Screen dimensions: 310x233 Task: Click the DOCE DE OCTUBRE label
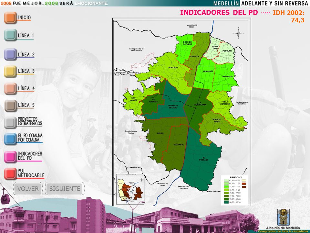click(x=187, y=43)
